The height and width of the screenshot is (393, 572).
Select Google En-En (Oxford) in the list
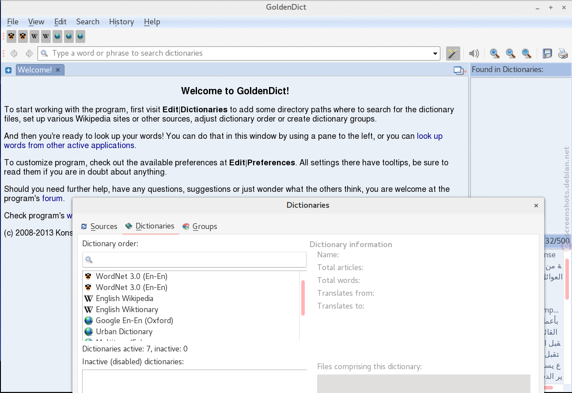191,321
